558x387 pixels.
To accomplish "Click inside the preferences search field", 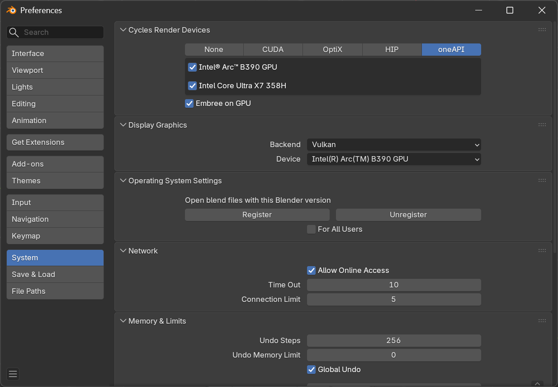I will [59, 32].
